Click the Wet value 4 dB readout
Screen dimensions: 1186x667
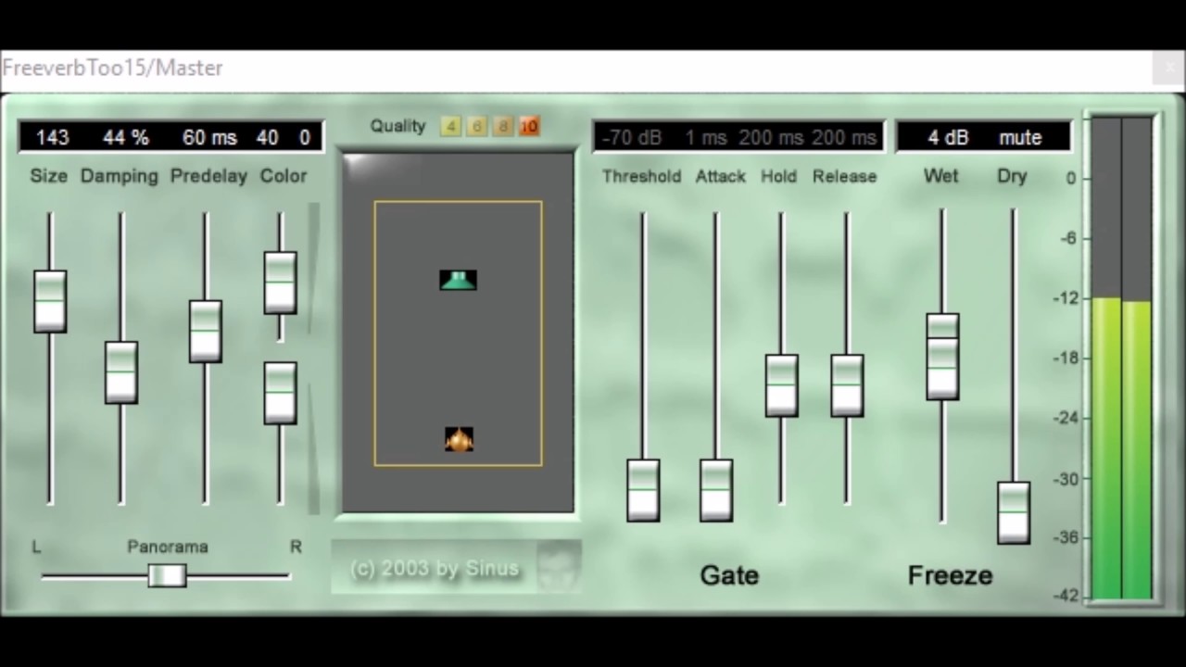948,137
